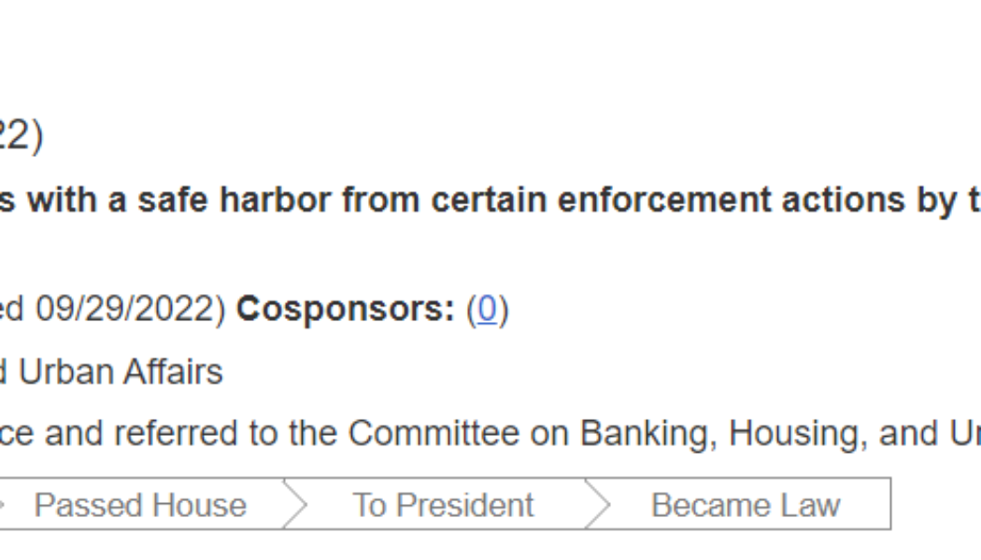Screen dimensions: 981x560
Task: Click the 09/29/2022 introduced date
Action: (x=125, y=310)
